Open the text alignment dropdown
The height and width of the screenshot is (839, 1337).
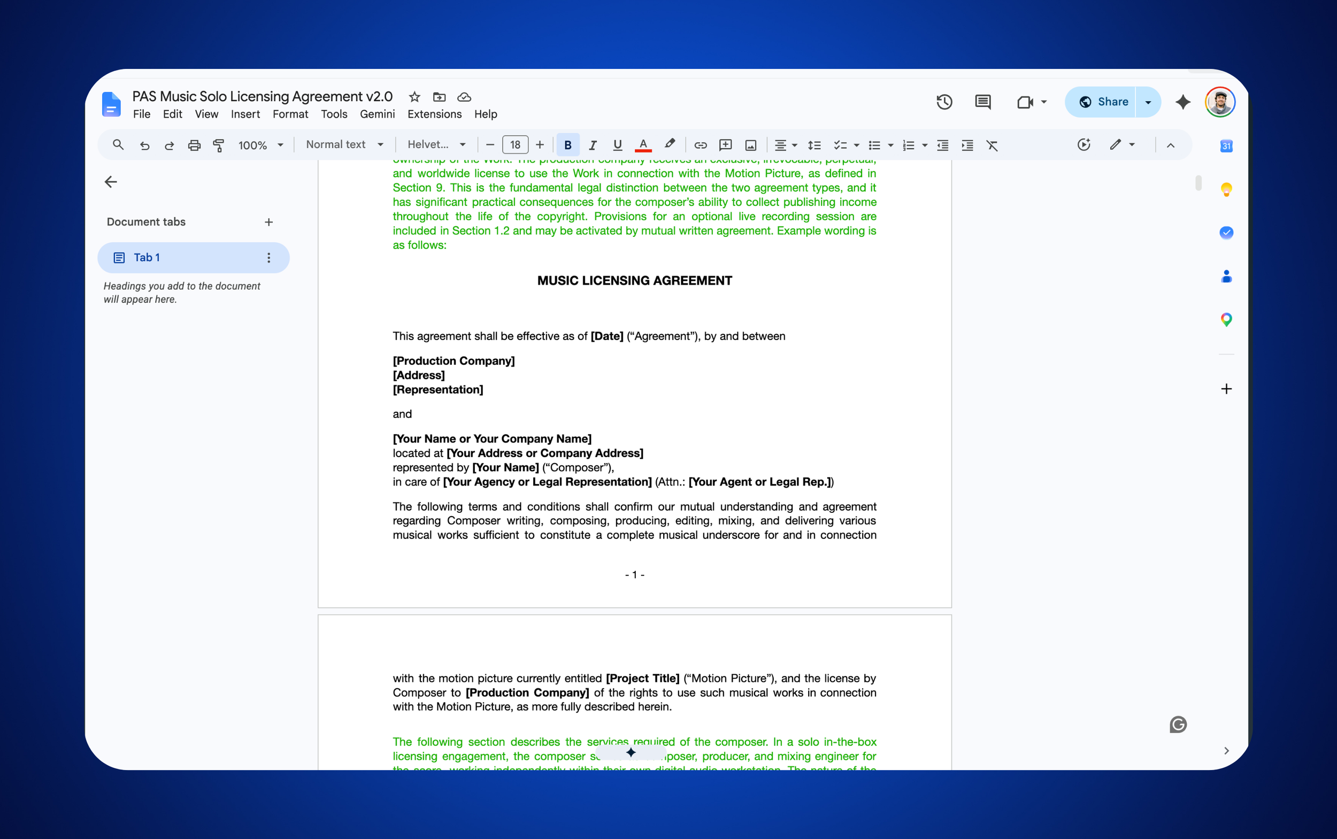(x=786, y=145)
